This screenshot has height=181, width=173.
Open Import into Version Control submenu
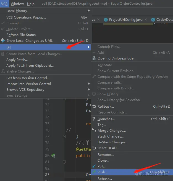click(x=45, y=84)
